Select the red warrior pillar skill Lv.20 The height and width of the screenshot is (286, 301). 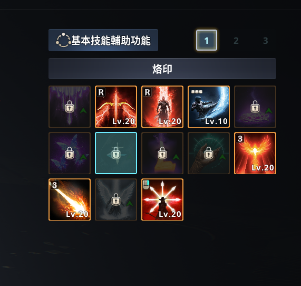point(162,107)
